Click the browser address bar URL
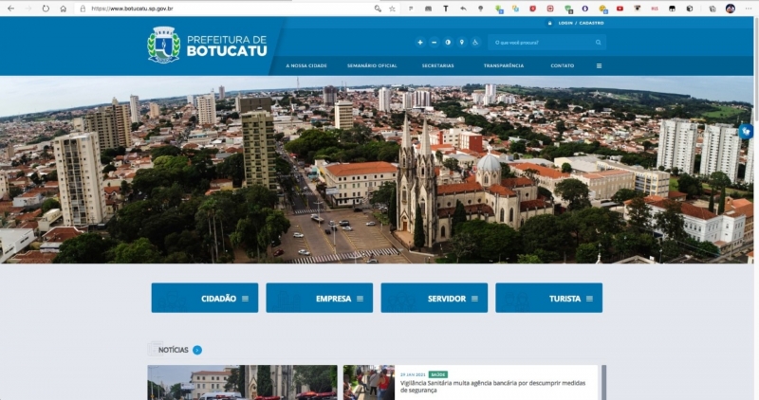The image size is (759, 400). coord(132,9)
